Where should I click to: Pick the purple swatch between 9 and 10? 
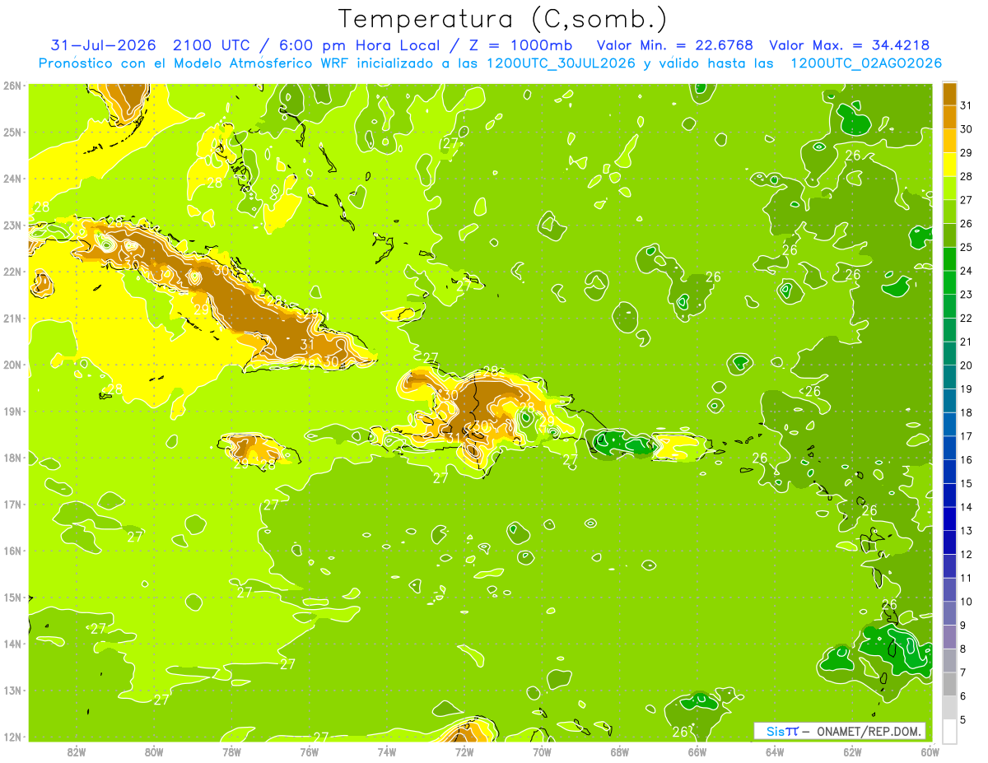[x=949, y=613]
